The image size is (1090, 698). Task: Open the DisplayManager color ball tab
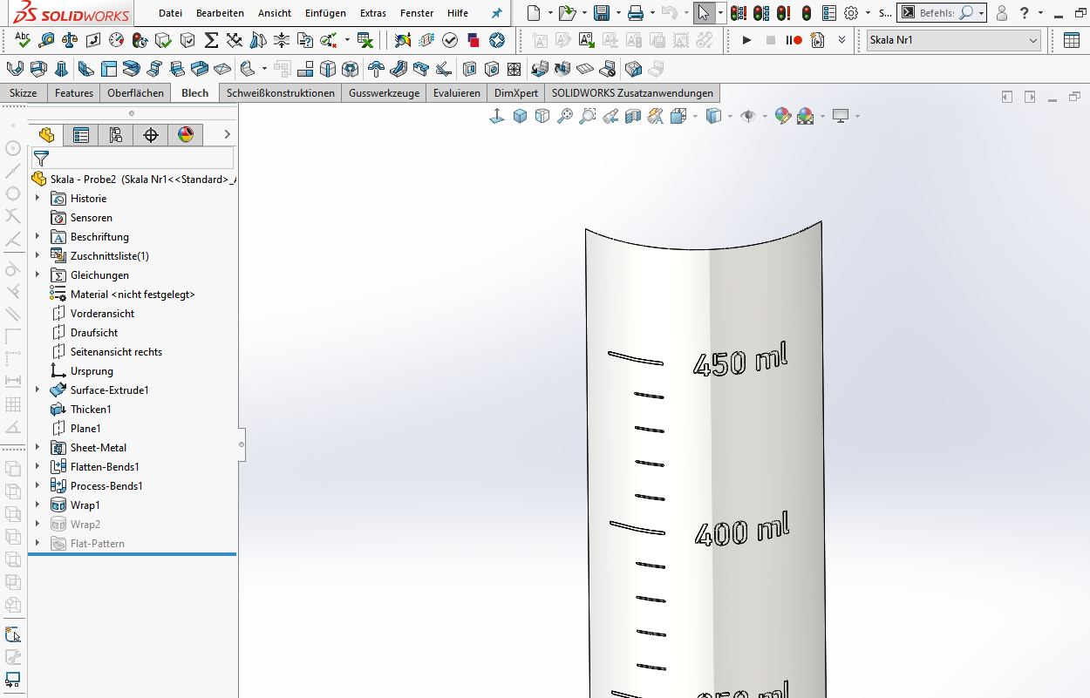point(186,134)
